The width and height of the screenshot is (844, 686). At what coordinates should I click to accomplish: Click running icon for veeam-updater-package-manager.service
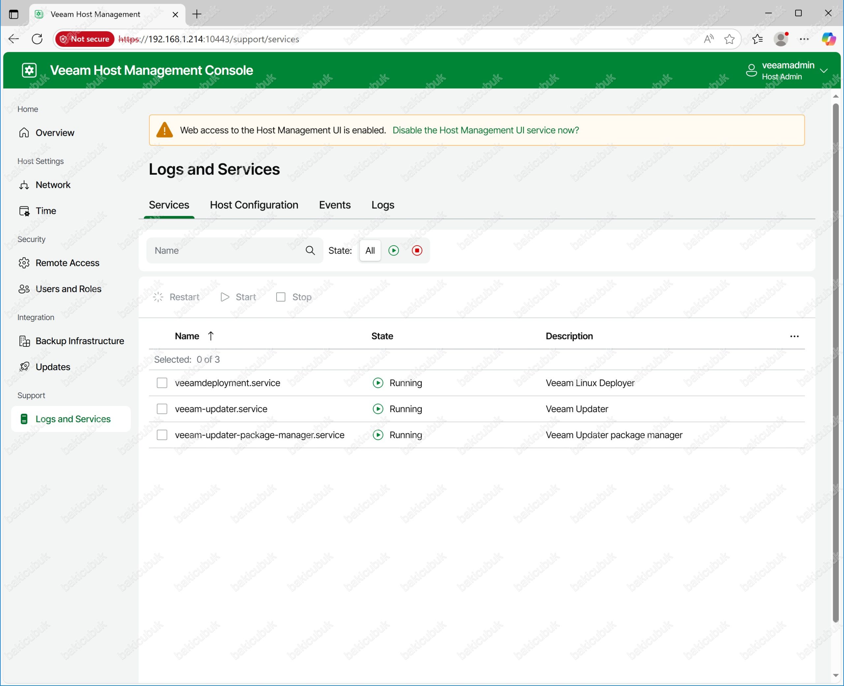(x=378, y=435)
